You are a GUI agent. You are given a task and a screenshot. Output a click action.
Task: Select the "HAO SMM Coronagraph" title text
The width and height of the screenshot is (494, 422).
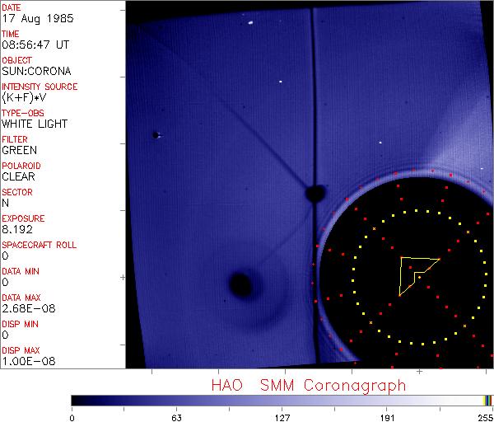308,385
